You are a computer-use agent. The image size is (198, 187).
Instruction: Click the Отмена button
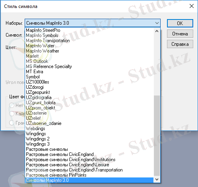click(180, 34)
